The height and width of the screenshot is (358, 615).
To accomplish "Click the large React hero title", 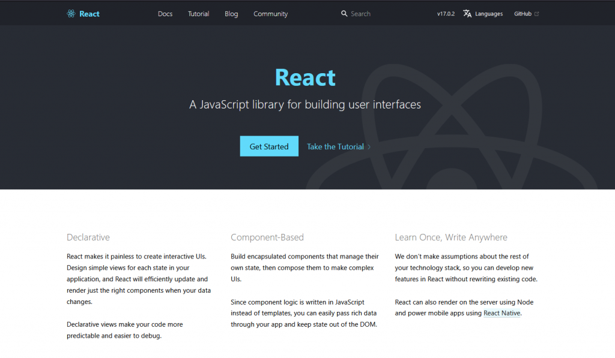I will pos(305,77).
